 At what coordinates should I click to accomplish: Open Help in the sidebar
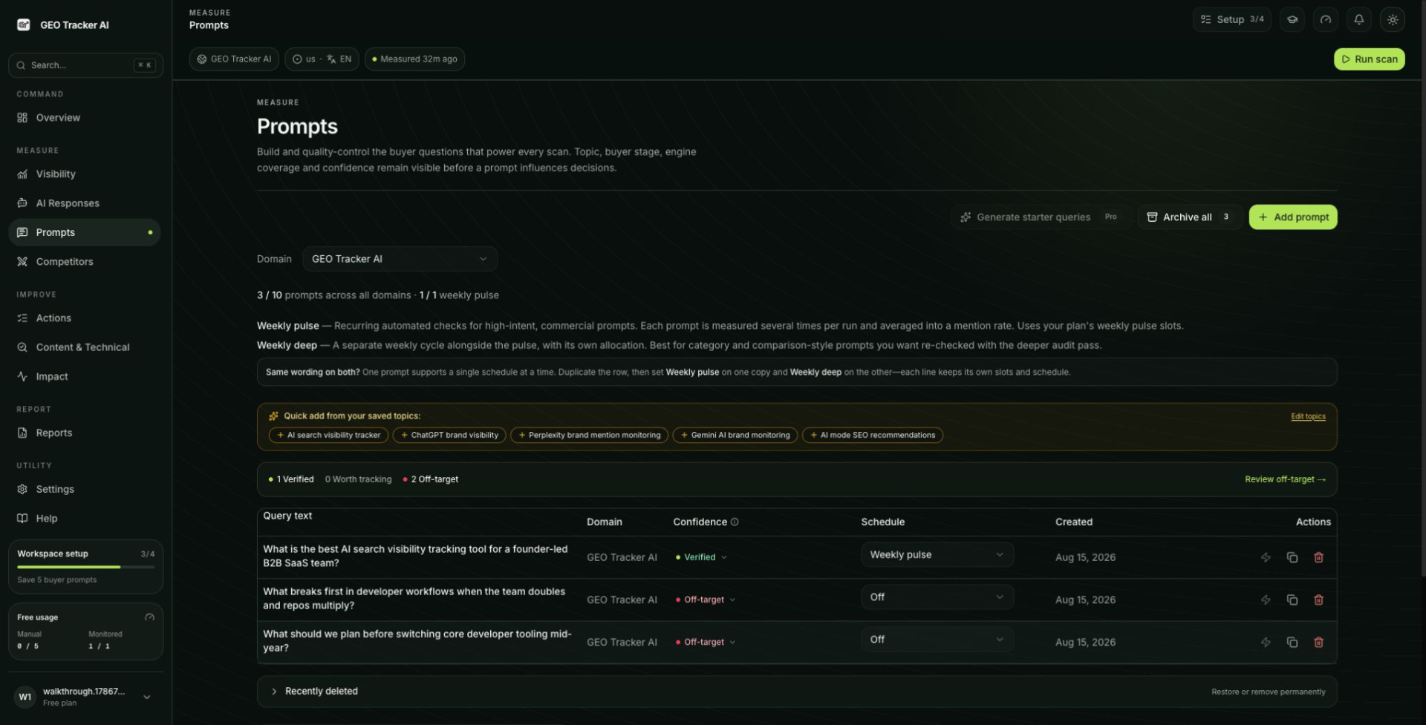pos(85,519)
